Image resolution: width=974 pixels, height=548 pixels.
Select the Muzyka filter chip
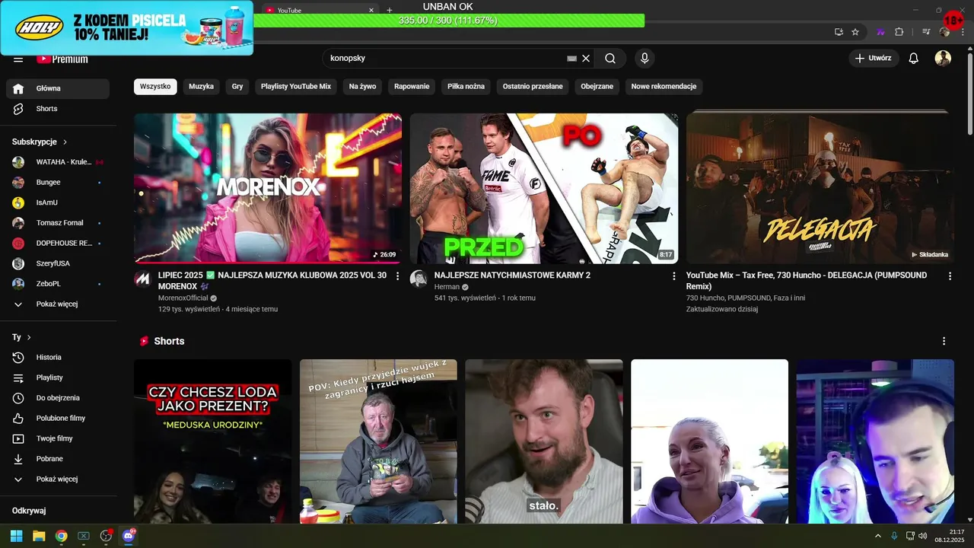coord(202,87)
